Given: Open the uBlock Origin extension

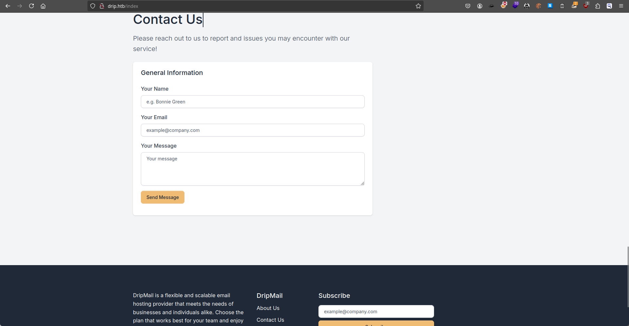Looking at the screenshot, I should pos(586,6).
